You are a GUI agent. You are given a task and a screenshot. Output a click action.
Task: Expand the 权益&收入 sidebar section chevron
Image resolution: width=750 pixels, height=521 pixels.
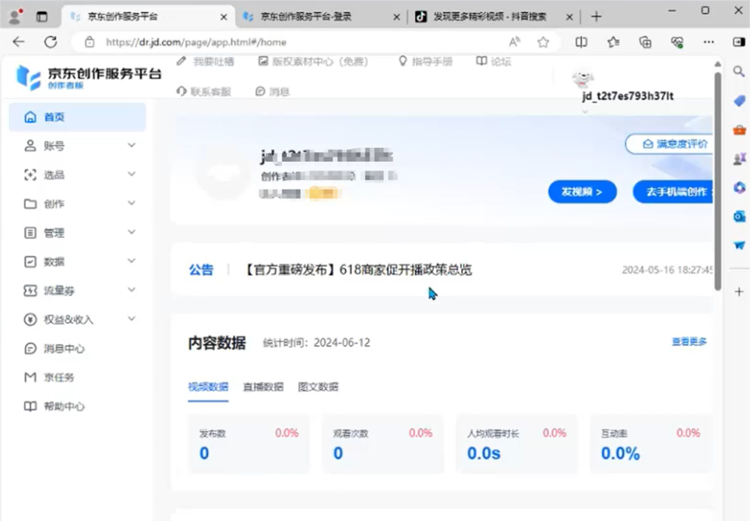click(x=132, y=319)
